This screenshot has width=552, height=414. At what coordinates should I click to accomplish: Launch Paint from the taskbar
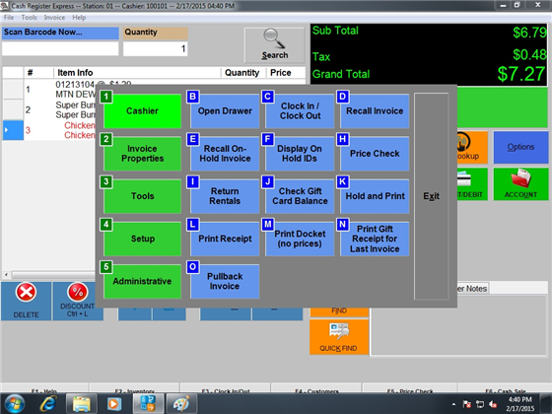pos(181,404)
